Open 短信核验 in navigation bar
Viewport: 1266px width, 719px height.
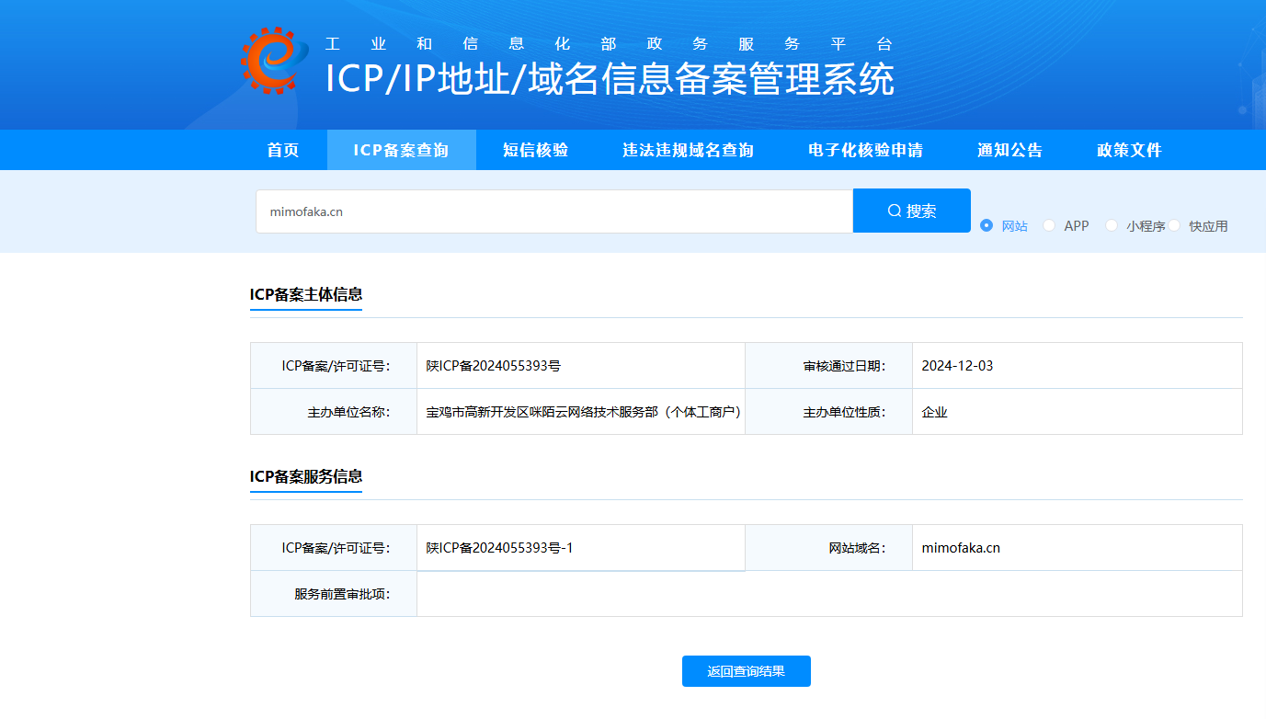535,150
